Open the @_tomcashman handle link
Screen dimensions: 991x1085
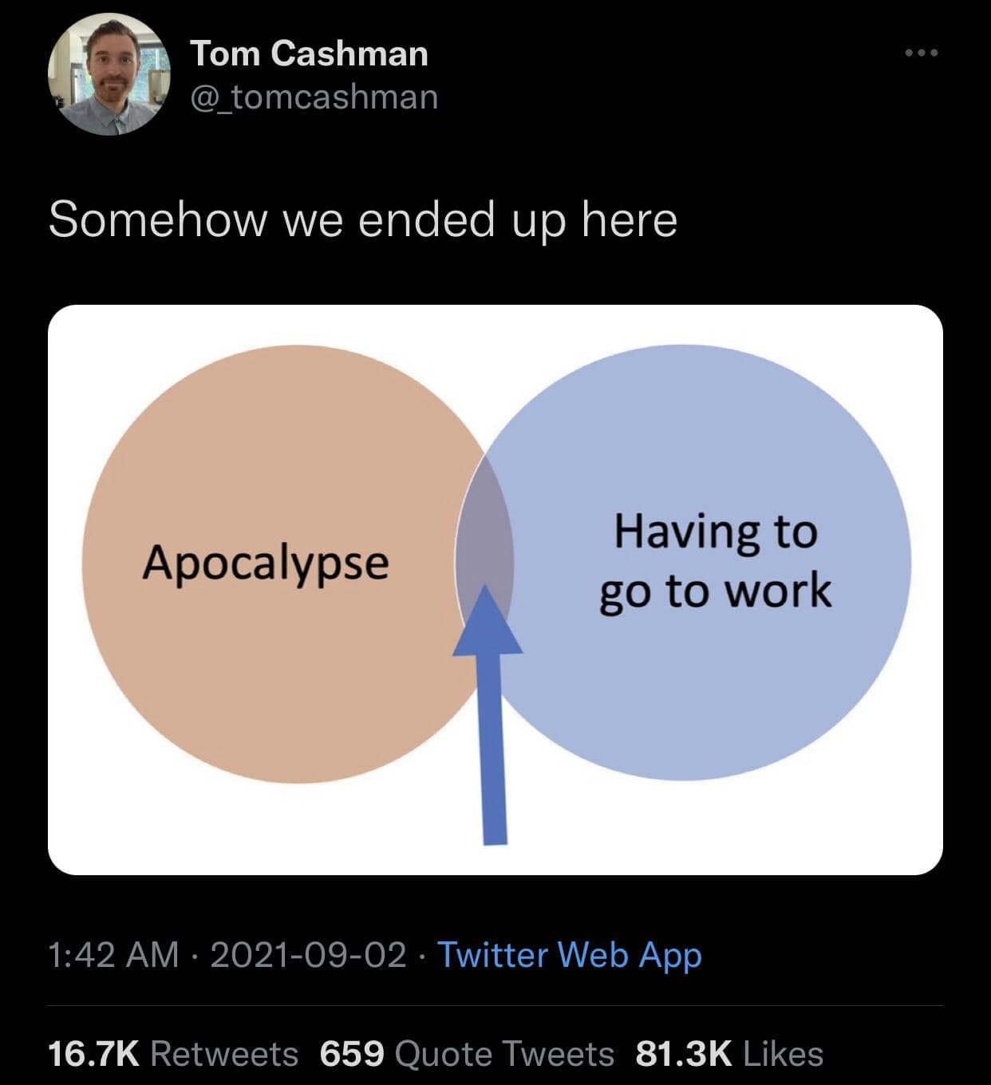point(314,97)
